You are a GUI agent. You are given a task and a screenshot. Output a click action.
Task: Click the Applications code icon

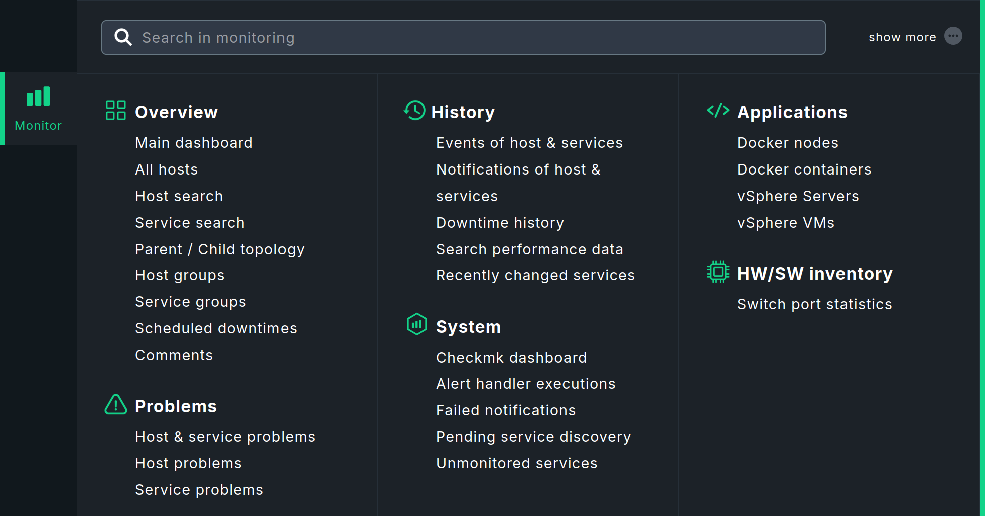click(718, 111)
